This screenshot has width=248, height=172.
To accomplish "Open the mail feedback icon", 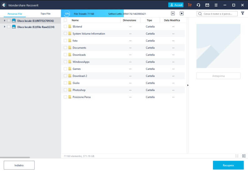I will pos(207,5).
